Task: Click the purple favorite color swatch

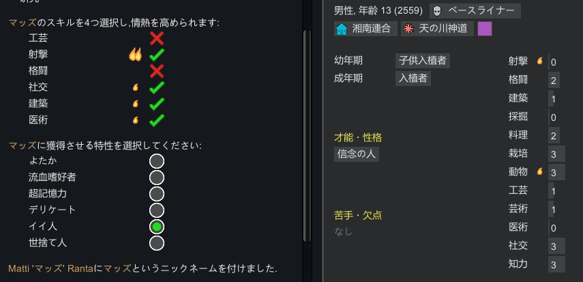Action: (485, 29)
